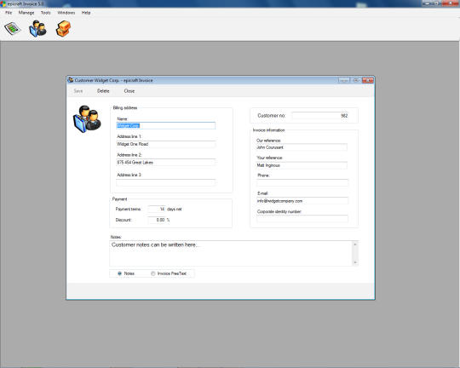
Task: Click the Our reference field
Action: pyautogui.click(x=302, y=147)
